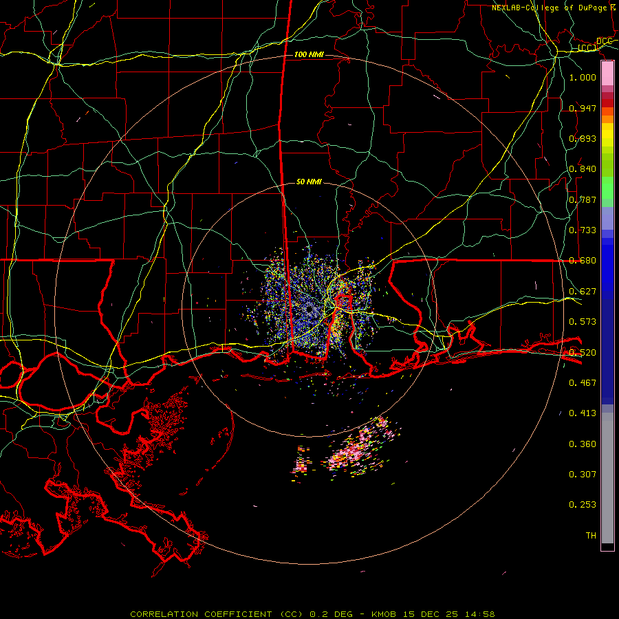Click the 50 NMI range ring label
Screen dimensions: 619x619
click(x=309, y=182)
